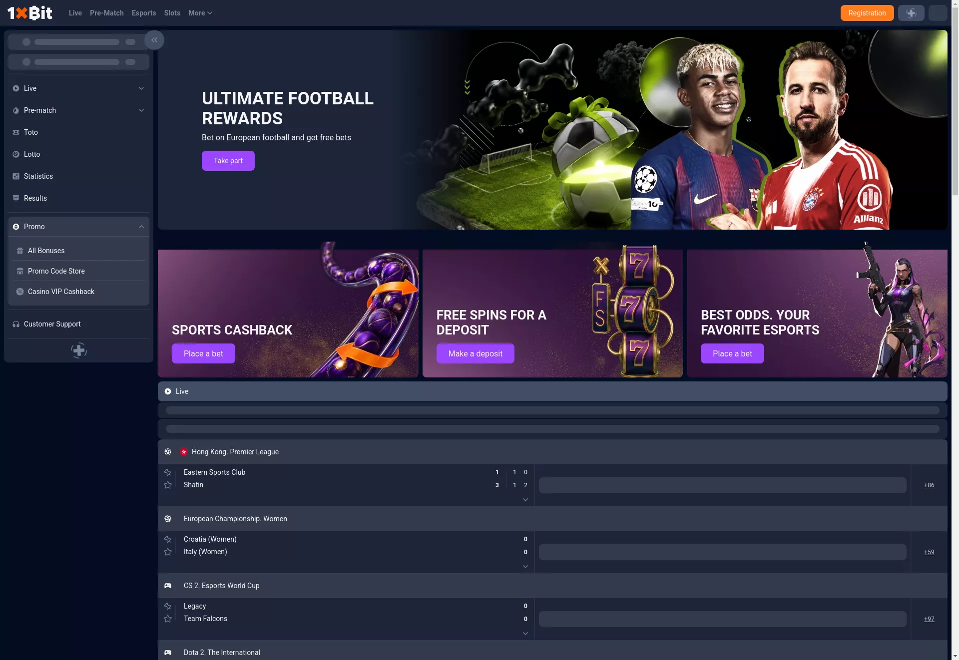
Task: Click the football icon for Hong Kong Premier League
Action: click(x=168, y=452)
